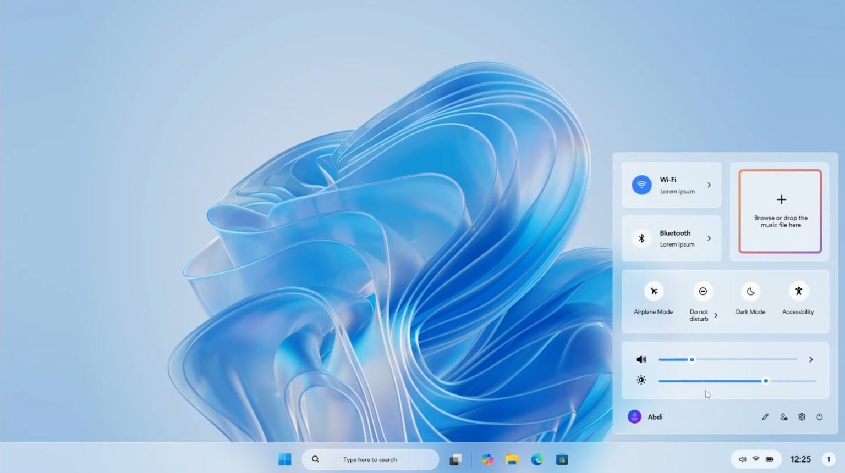The image size is (845, 473).
Task: Click the Wi-Fi quick setting icon
Action: click(x=641, y=185)
